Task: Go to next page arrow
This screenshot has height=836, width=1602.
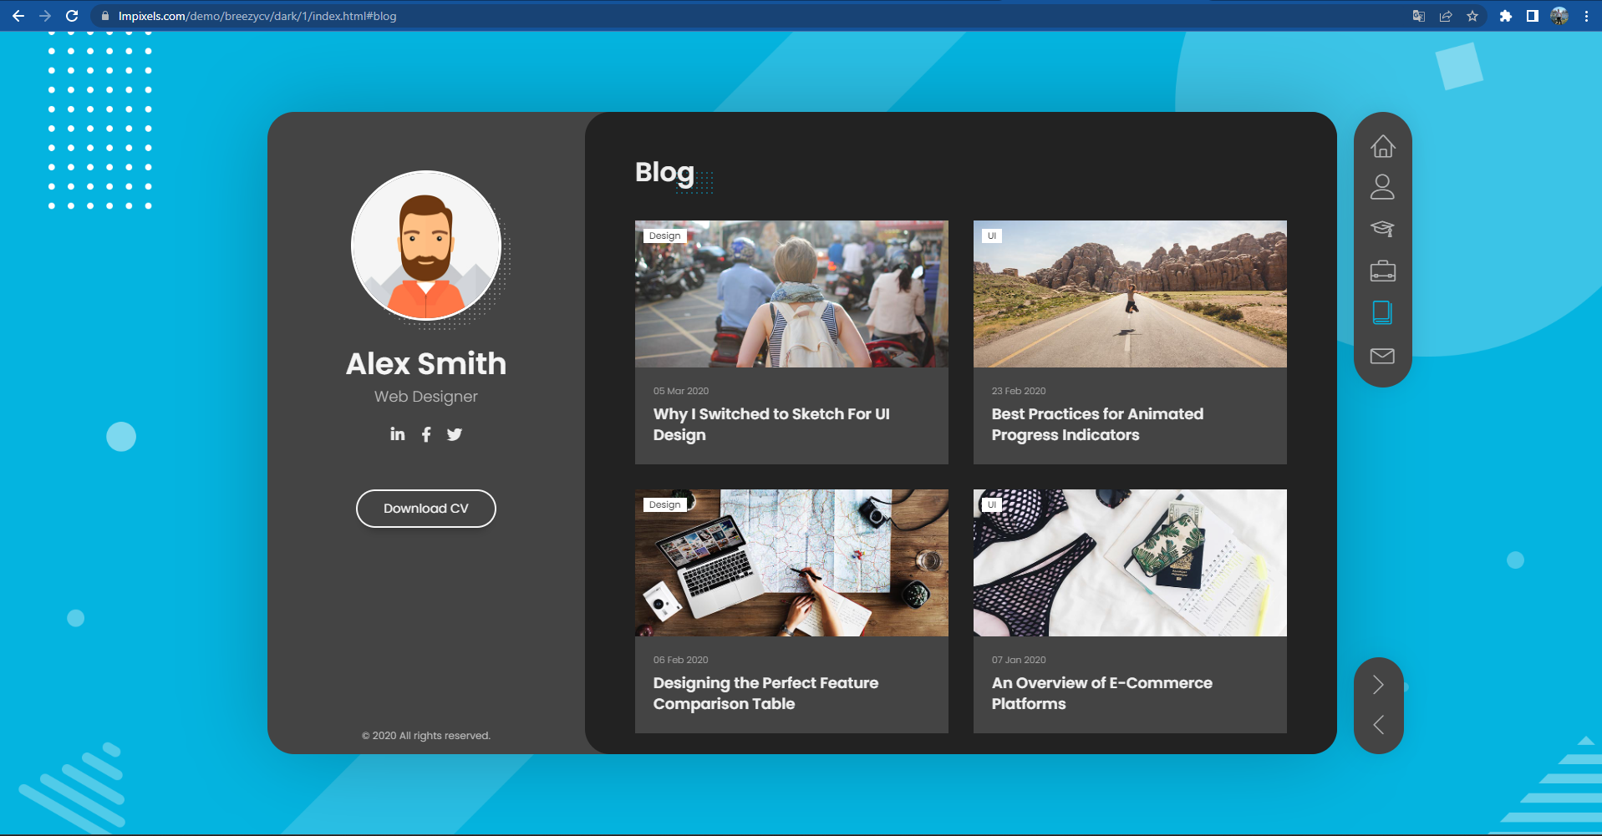Action: pyautogui.click(x=1378, y=685)
